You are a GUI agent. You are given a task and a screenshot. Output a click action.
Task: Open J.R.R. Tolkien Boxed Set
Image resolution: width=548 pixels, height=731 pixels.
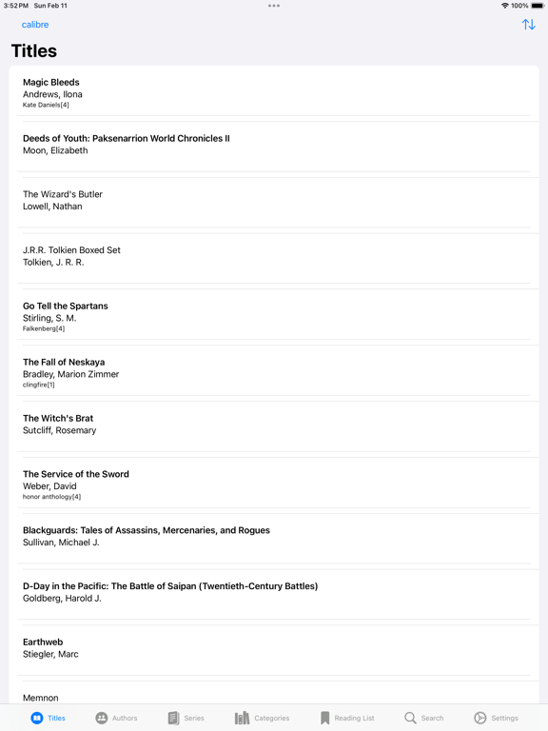[274, 261]
